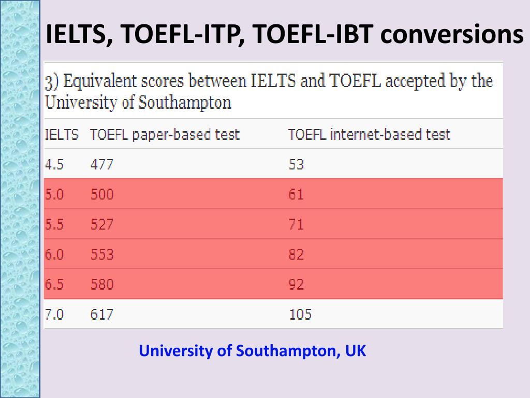Click the IELTS column header

62,135
